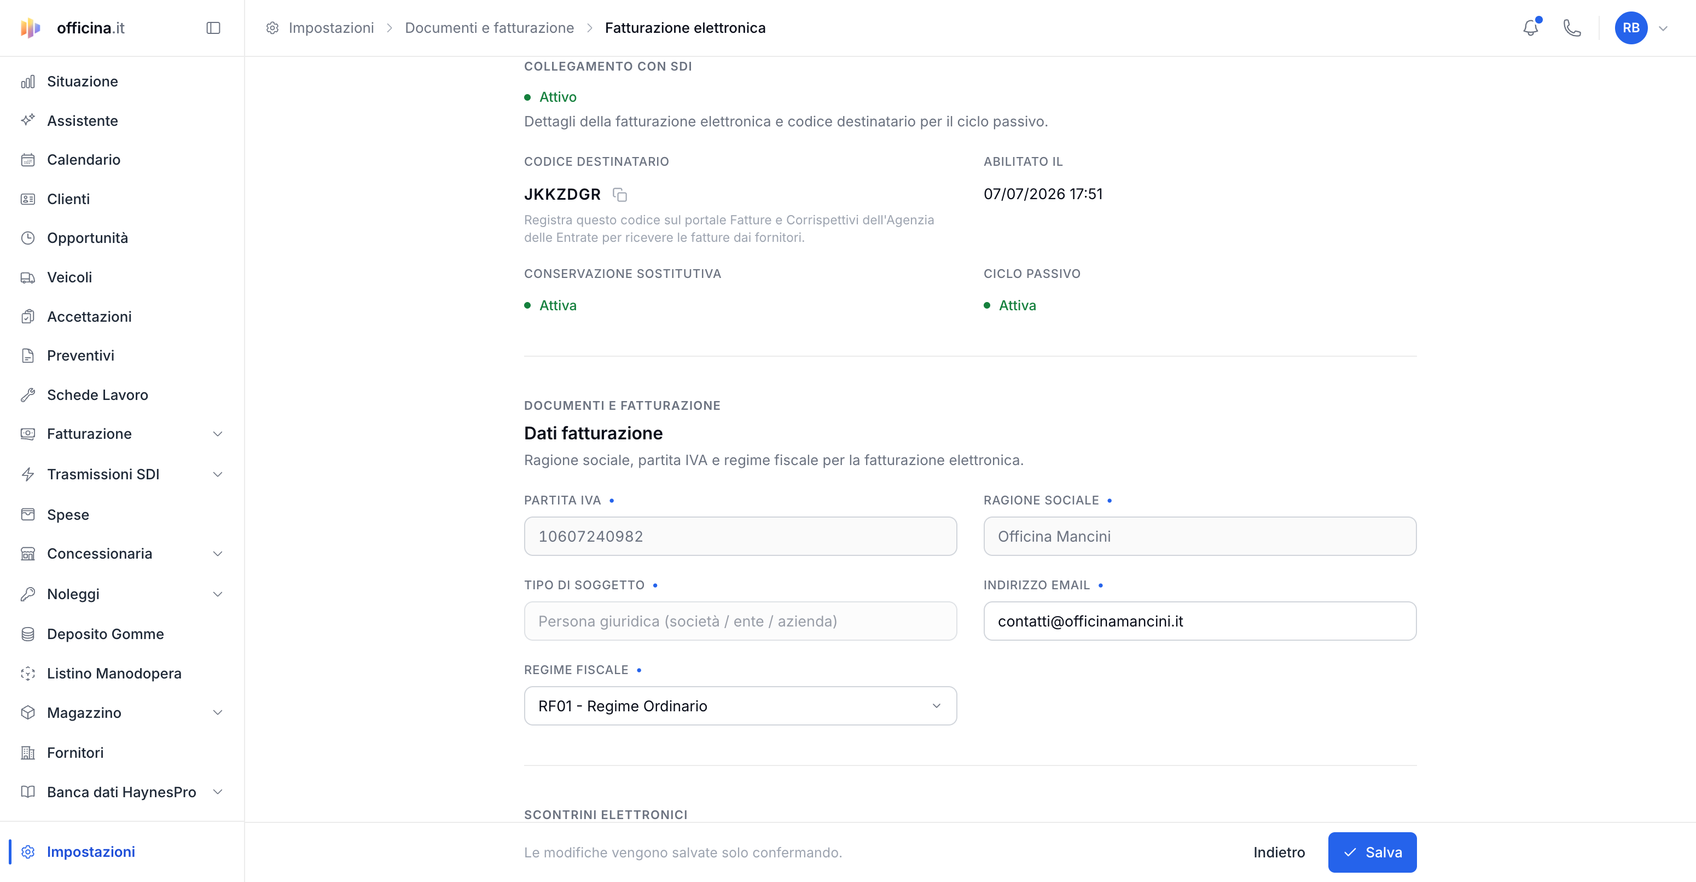Screen dimensions: 1696x882
Task: Save changes with Salva button
Action: point(1372,852)
